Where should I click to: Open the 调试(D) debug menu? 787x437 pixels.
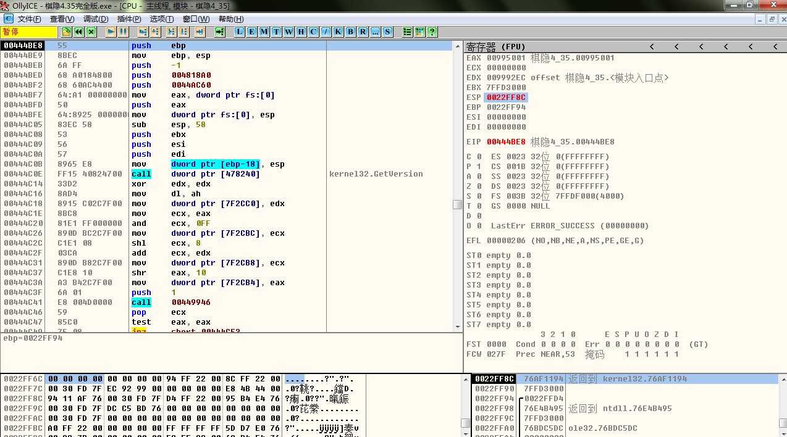pos(95,19)
